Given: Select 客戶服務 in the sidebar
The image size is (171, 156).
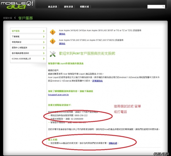Looking at the screenshot, I should [x=28, y=31].
